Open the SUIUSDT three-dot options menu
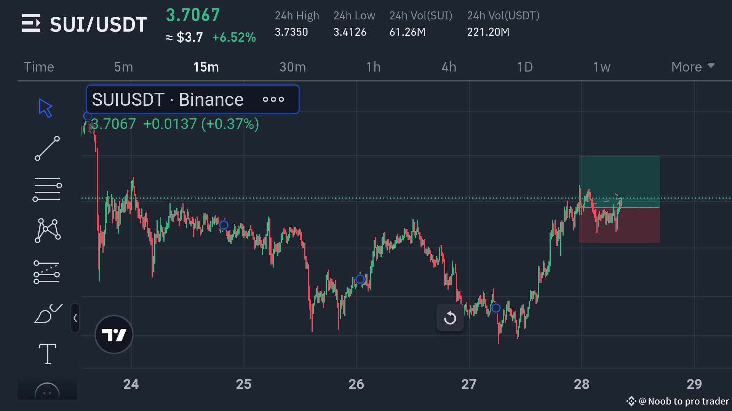 (x=273, y=100)
